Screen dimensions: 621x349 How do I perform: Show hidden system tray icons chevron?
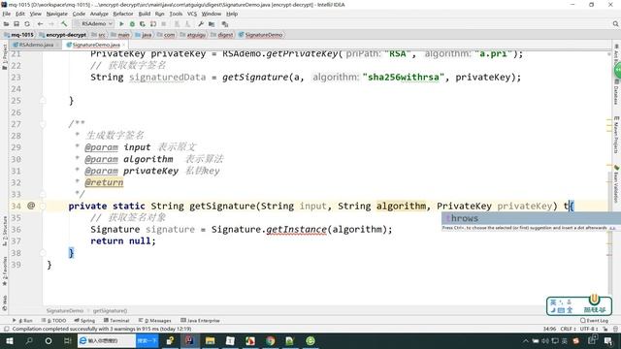[526, 340]
